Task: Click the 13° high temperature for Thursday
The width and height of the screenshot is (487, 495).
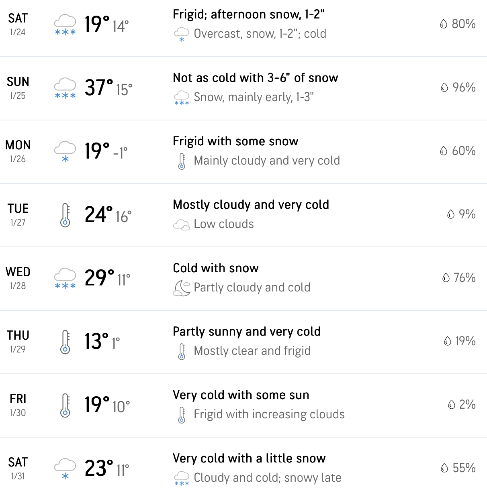Action: pos(96,341)
